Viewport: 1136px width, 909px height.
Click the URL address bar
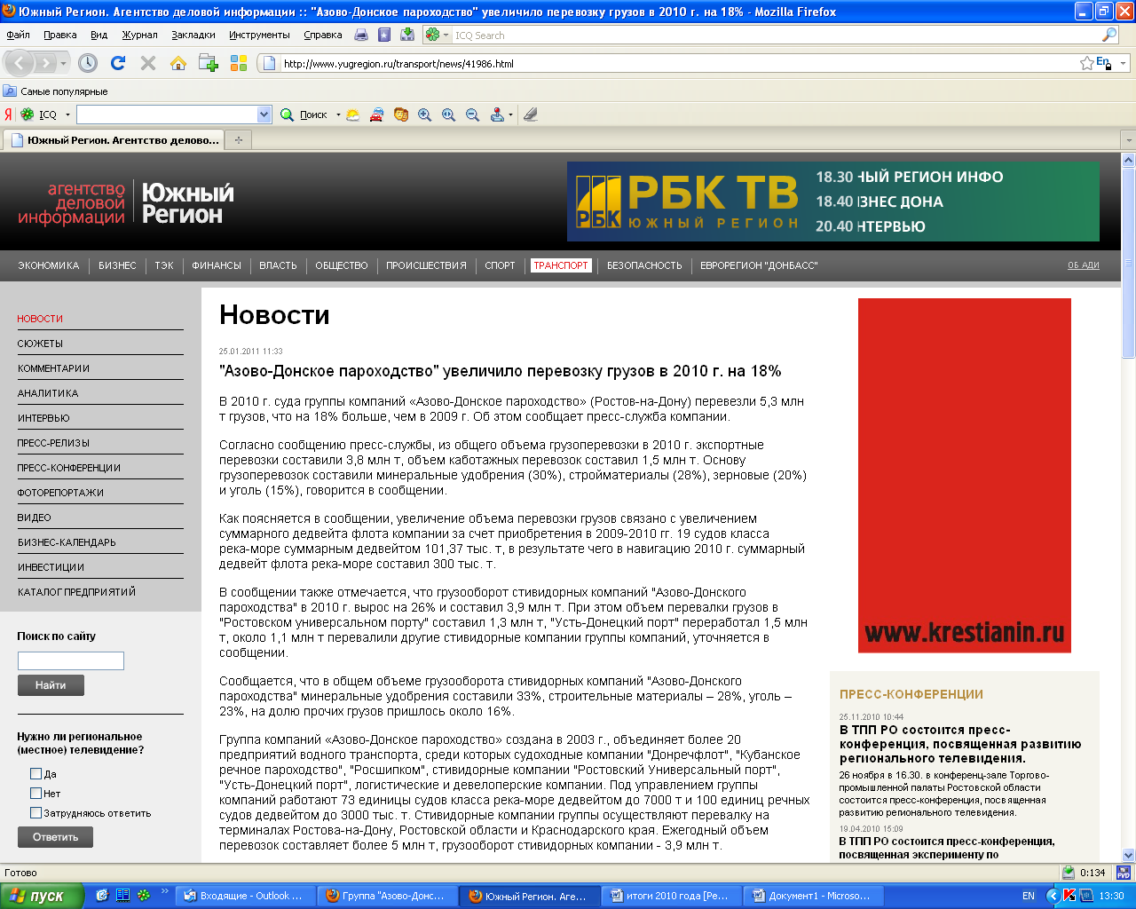pyautogui.click(x=679, y=63)
